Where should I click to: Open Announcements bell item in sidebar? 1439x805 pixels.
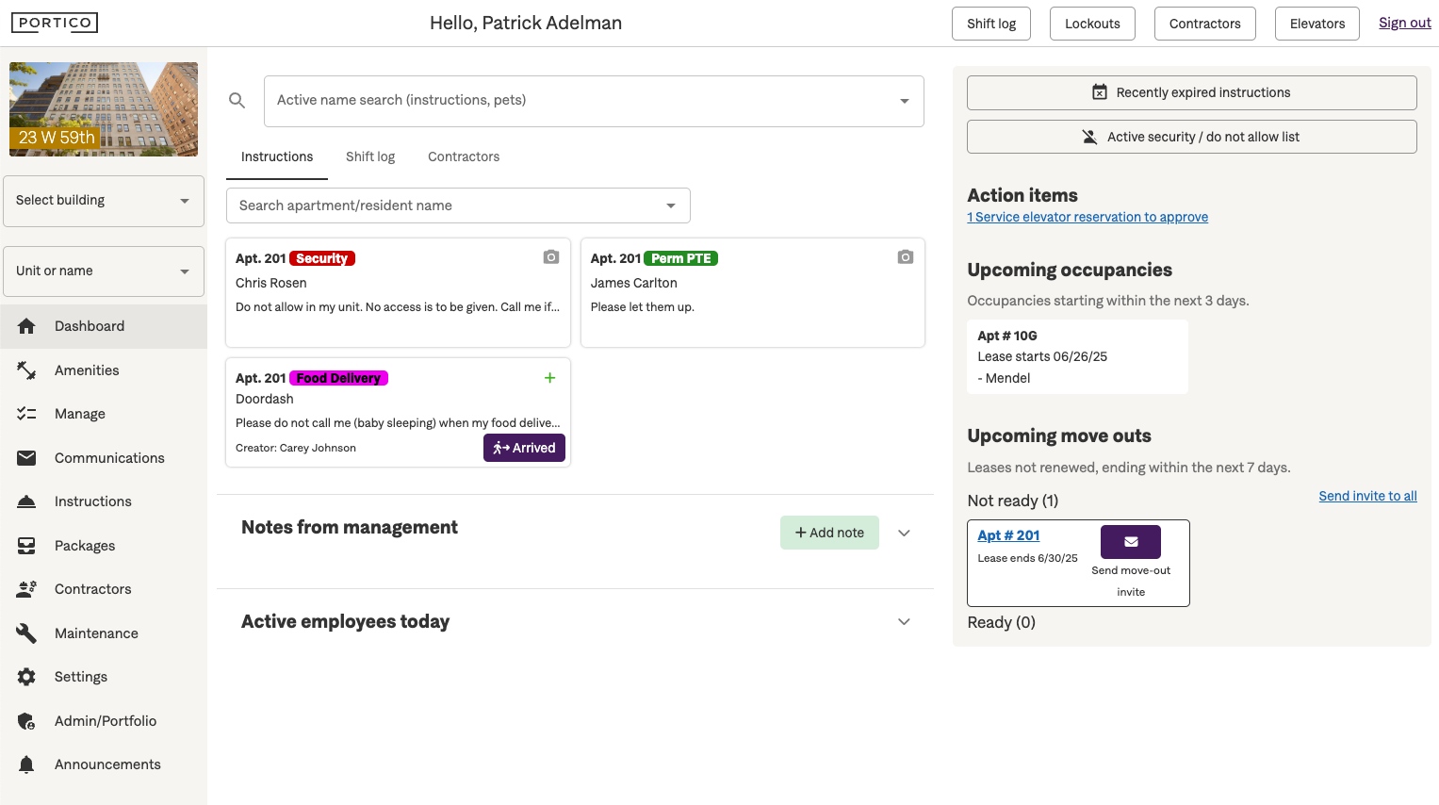pos(107,764)
